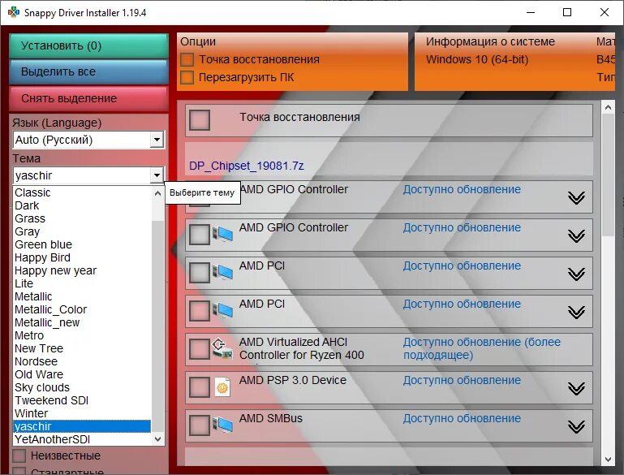
Task: Click theme list scrollbar down arrow
Action: pos(157,438)
